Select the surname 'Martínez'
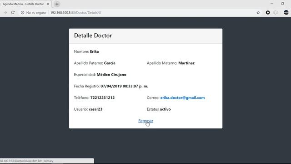Screen dimensions: 291x164 coord(186,63)
